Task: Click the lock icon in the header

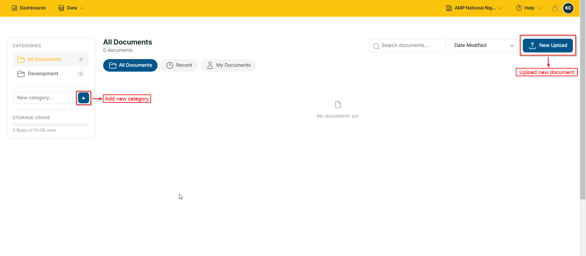Action: [x=555, y=8]
